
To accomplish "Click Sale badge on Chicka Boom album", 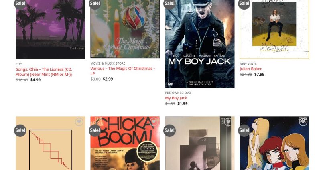I will [x=95, y=130].
